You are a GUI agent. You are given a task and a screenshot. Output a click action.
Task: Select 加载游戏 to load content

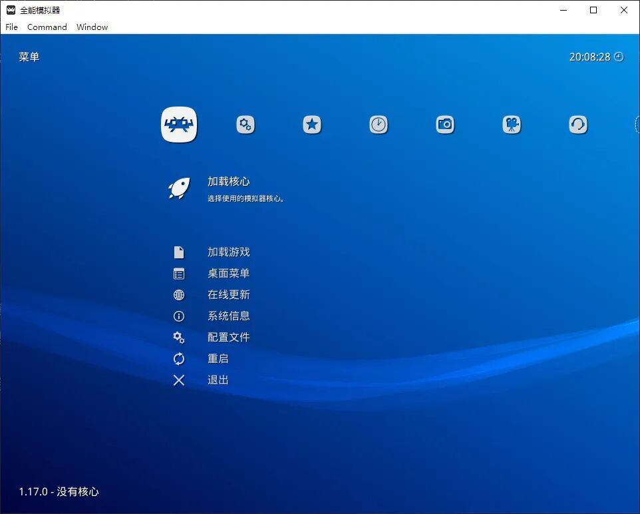[230, 252]
